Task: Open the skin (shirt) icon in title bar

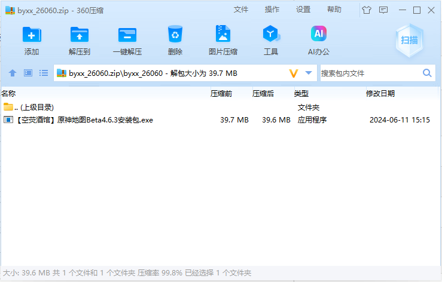Action: point(367,10)
